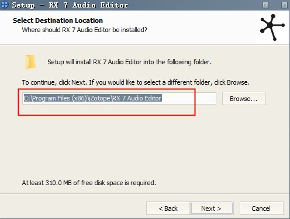Cancel the RX 7 setup

261,208
